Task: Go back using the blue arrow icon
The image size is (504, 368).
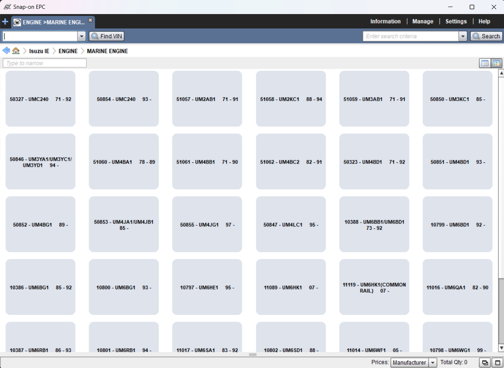Action: point(6,51)
